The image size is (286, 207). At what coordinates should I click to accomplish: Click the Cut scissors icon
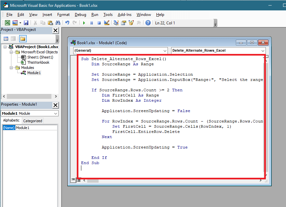click(x=35, y=23)
